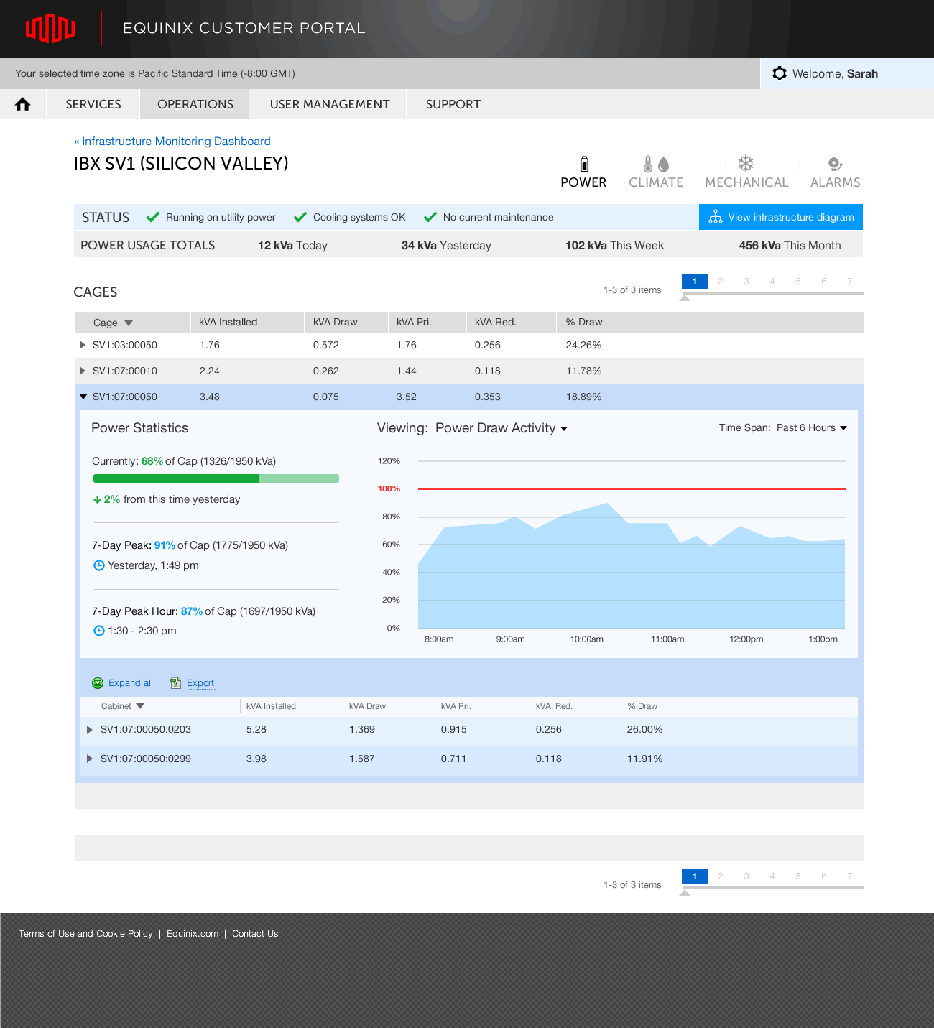Go to page 7 in top pagination
The height and width of the screenshot is (1028, 934).
tap(850, 282)
